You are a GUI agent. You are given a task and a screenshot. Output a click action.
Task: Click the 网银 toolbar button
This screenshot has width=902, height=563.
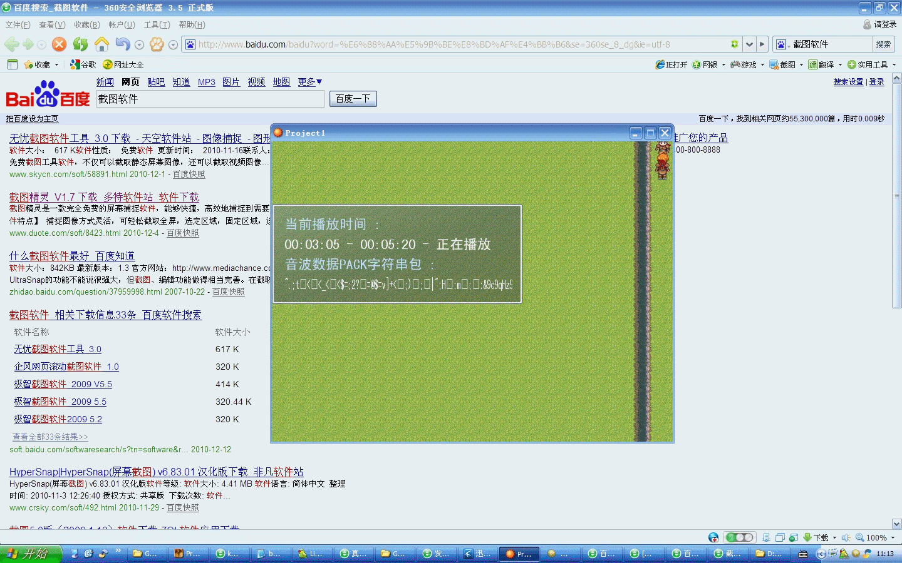pyautogui.click(x=705, y=64)
